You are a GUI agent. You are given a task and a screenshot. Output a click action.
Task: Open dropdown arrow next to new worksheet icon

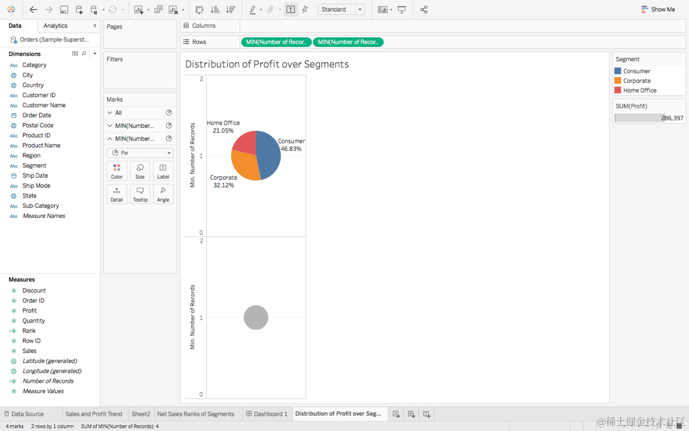click(148, 10)
